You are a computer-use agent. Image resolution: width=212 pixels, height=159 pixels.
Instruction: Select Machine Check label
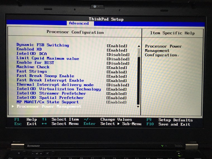coord(33,67)
